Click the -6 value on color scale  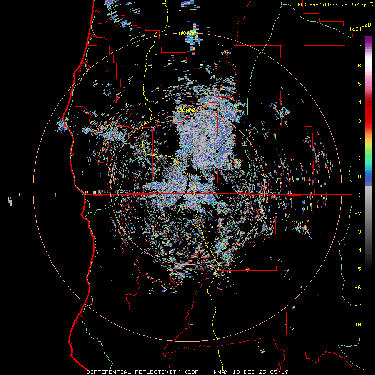coord(358,287)
